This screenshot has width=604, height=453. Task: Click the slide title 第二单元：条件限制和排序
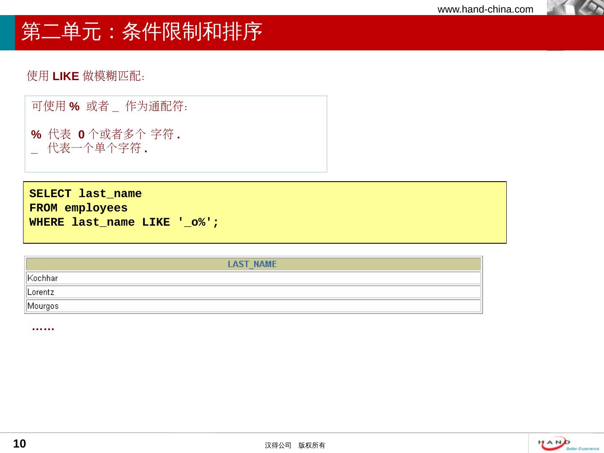(142, 32)
